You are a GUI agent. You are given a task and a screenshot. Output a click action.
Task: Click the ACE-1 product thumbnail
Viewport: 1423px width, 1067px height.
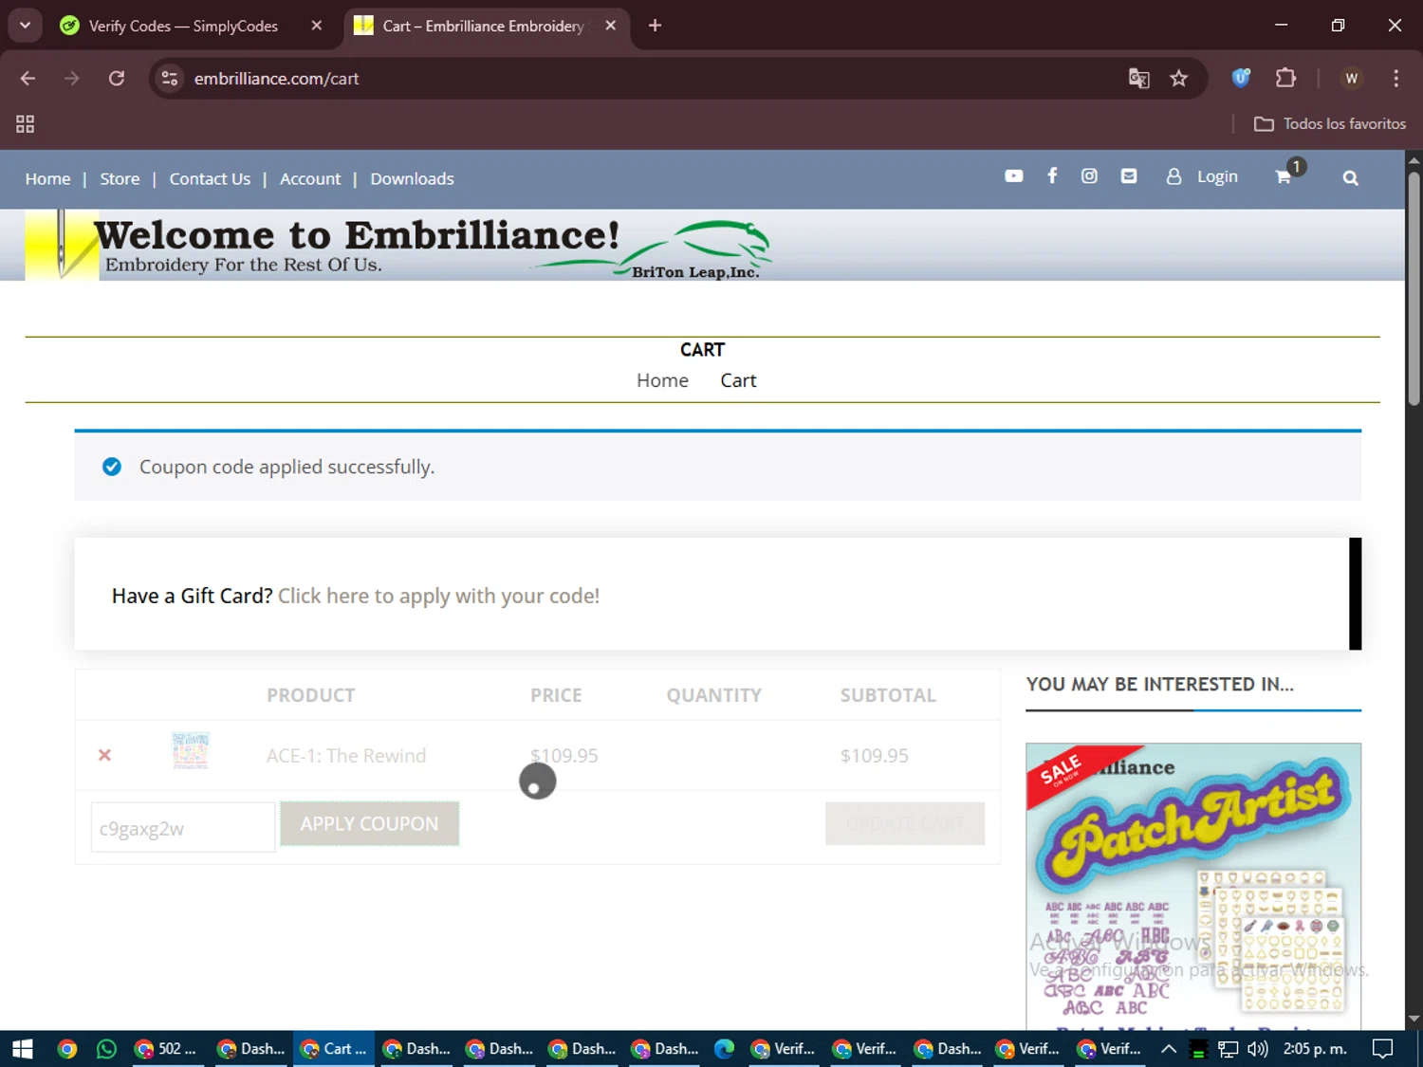[190, 750]
